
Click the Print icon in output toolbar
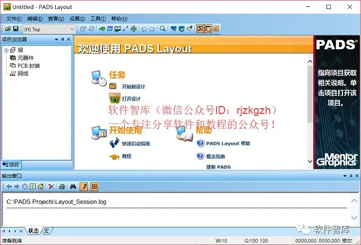62,187
